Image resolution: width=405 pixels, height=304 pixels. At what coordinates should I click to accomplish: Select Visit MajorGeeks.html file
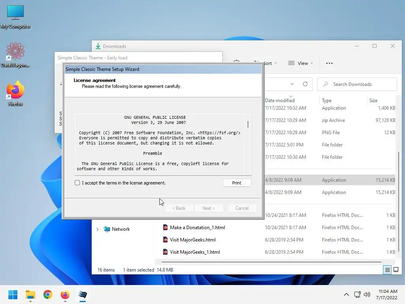coord(193,239)
